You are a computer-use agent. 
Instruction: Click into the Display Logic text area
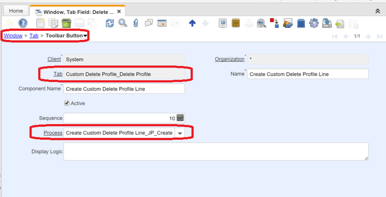216,151
